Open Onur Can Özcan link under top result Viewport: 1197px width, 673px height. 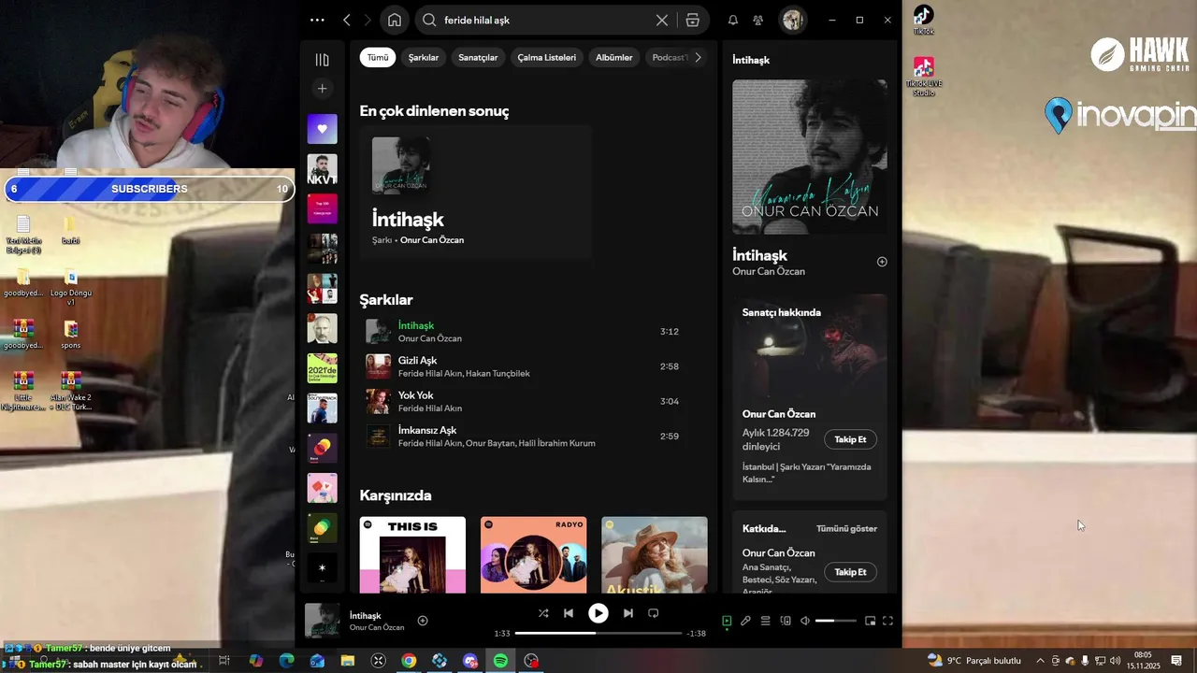432,240
